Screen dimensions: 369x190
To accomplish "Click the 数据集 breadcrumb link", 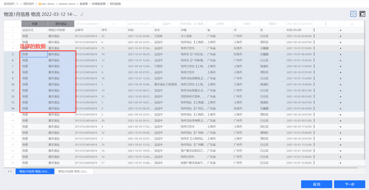I will point(84,4).
